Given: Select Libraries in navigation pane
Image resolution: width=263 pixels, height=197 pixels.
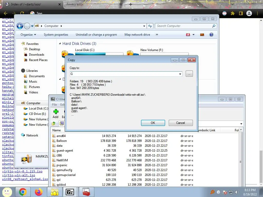Looking at the screenshot, I should (x=32, y=71).
